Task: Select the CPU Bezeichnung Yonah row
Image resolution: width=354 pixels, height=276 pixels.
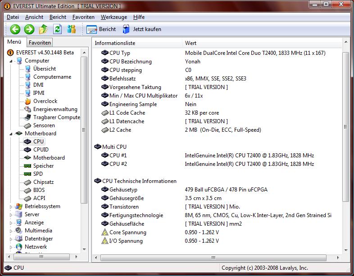Action: [217, 62]
